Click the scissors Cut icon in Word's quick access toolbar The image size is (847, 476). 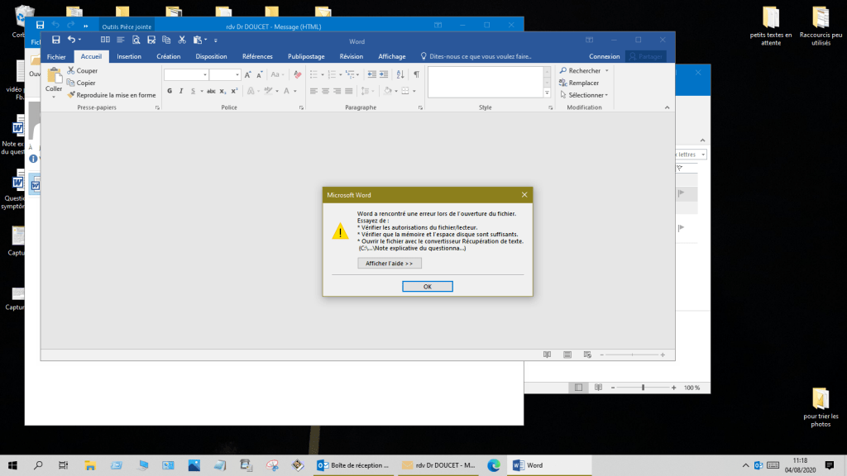point(182,40)
